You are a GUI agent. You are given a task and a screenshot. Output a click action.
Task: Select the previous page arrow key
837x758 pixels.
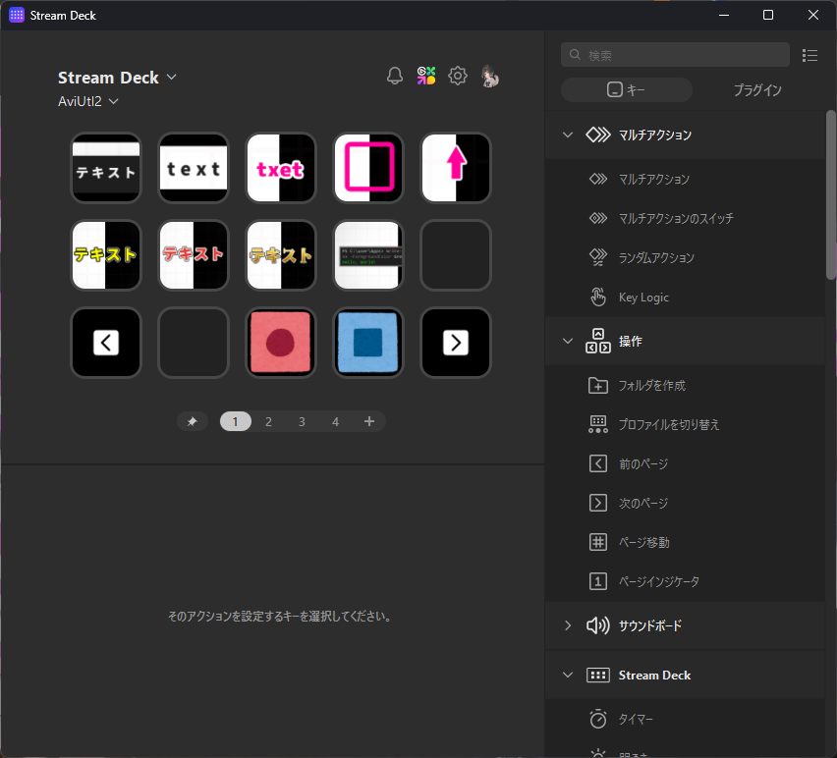coord(106,343)
